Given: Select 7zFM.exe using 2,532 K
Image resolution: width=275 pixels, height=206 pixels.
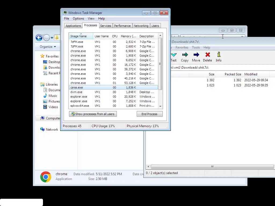Looking at the screenshot, I should pos(114,42).
